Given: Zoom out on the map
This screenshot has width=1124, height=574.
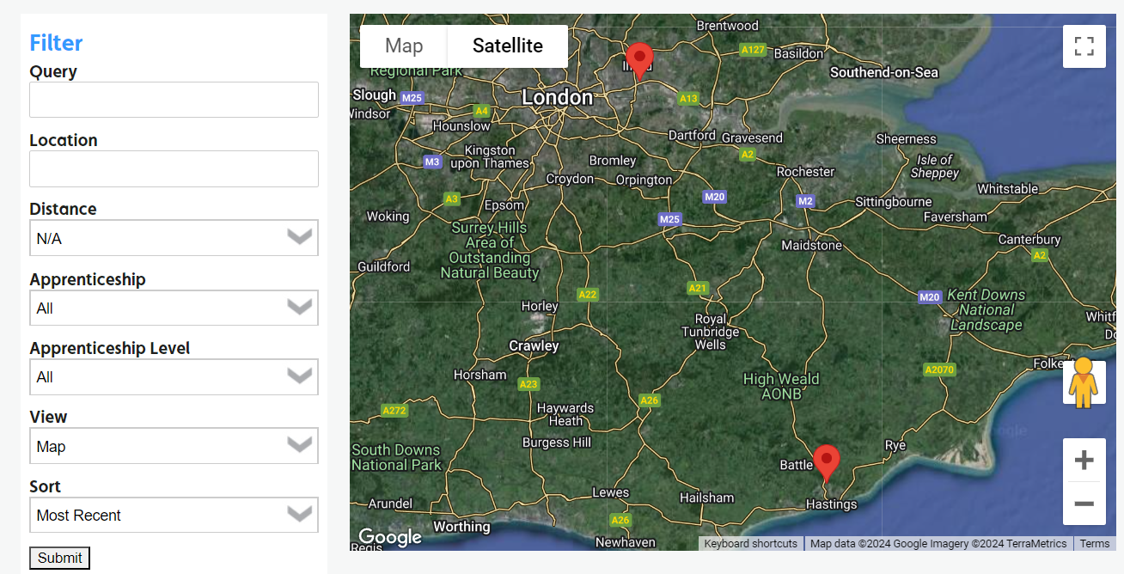Looking at the screenshot, I should coord(1084,504).
